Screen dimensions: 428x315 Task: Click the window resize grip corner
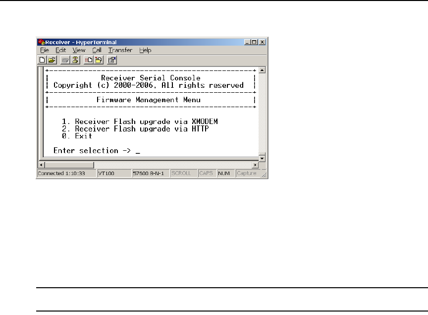point(264,175)
